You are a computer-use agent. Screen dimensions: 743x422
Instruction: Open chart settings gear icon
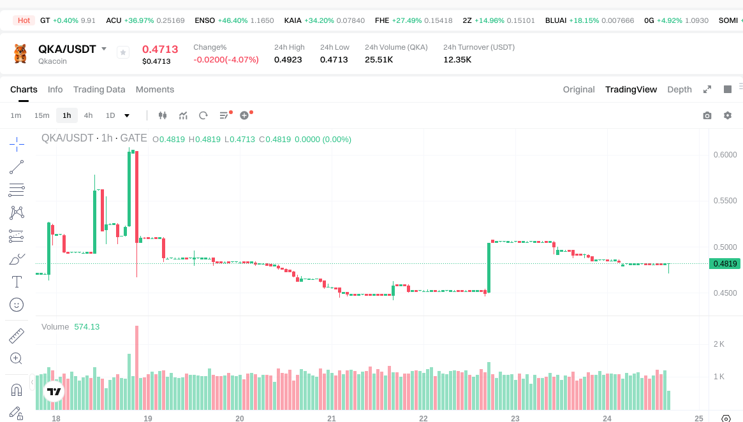point(728,115)
